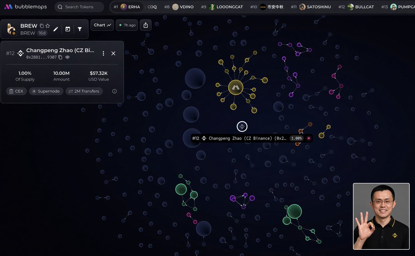
Task: Open the Chart view button
Action: tap(102, 25)
